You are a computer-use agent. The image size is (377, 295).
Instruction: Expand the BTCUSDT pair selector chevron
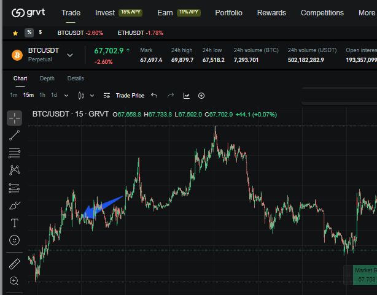pos(70,55)
